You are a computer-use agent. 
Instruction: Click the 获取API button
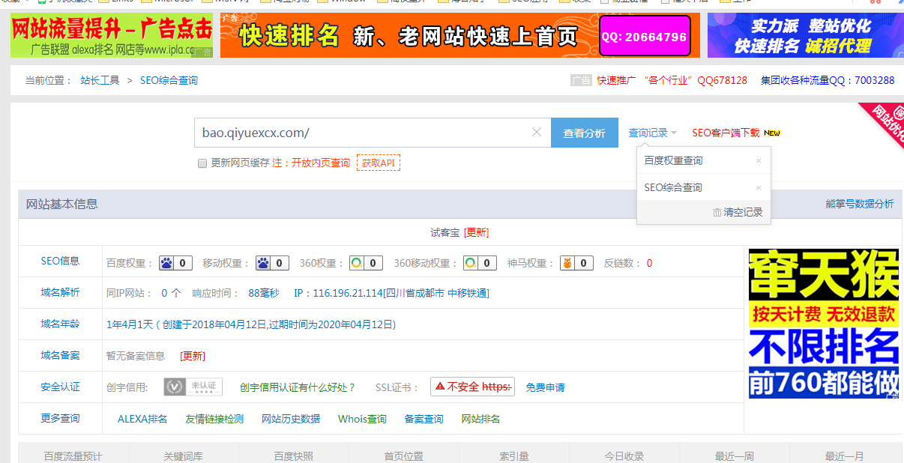(379, 163)
